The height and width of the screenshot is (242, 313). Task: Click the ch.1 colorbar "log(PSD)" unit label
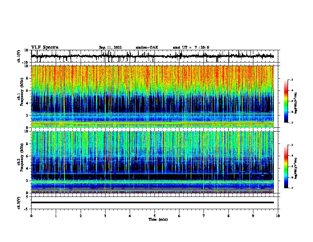[296, 103]
